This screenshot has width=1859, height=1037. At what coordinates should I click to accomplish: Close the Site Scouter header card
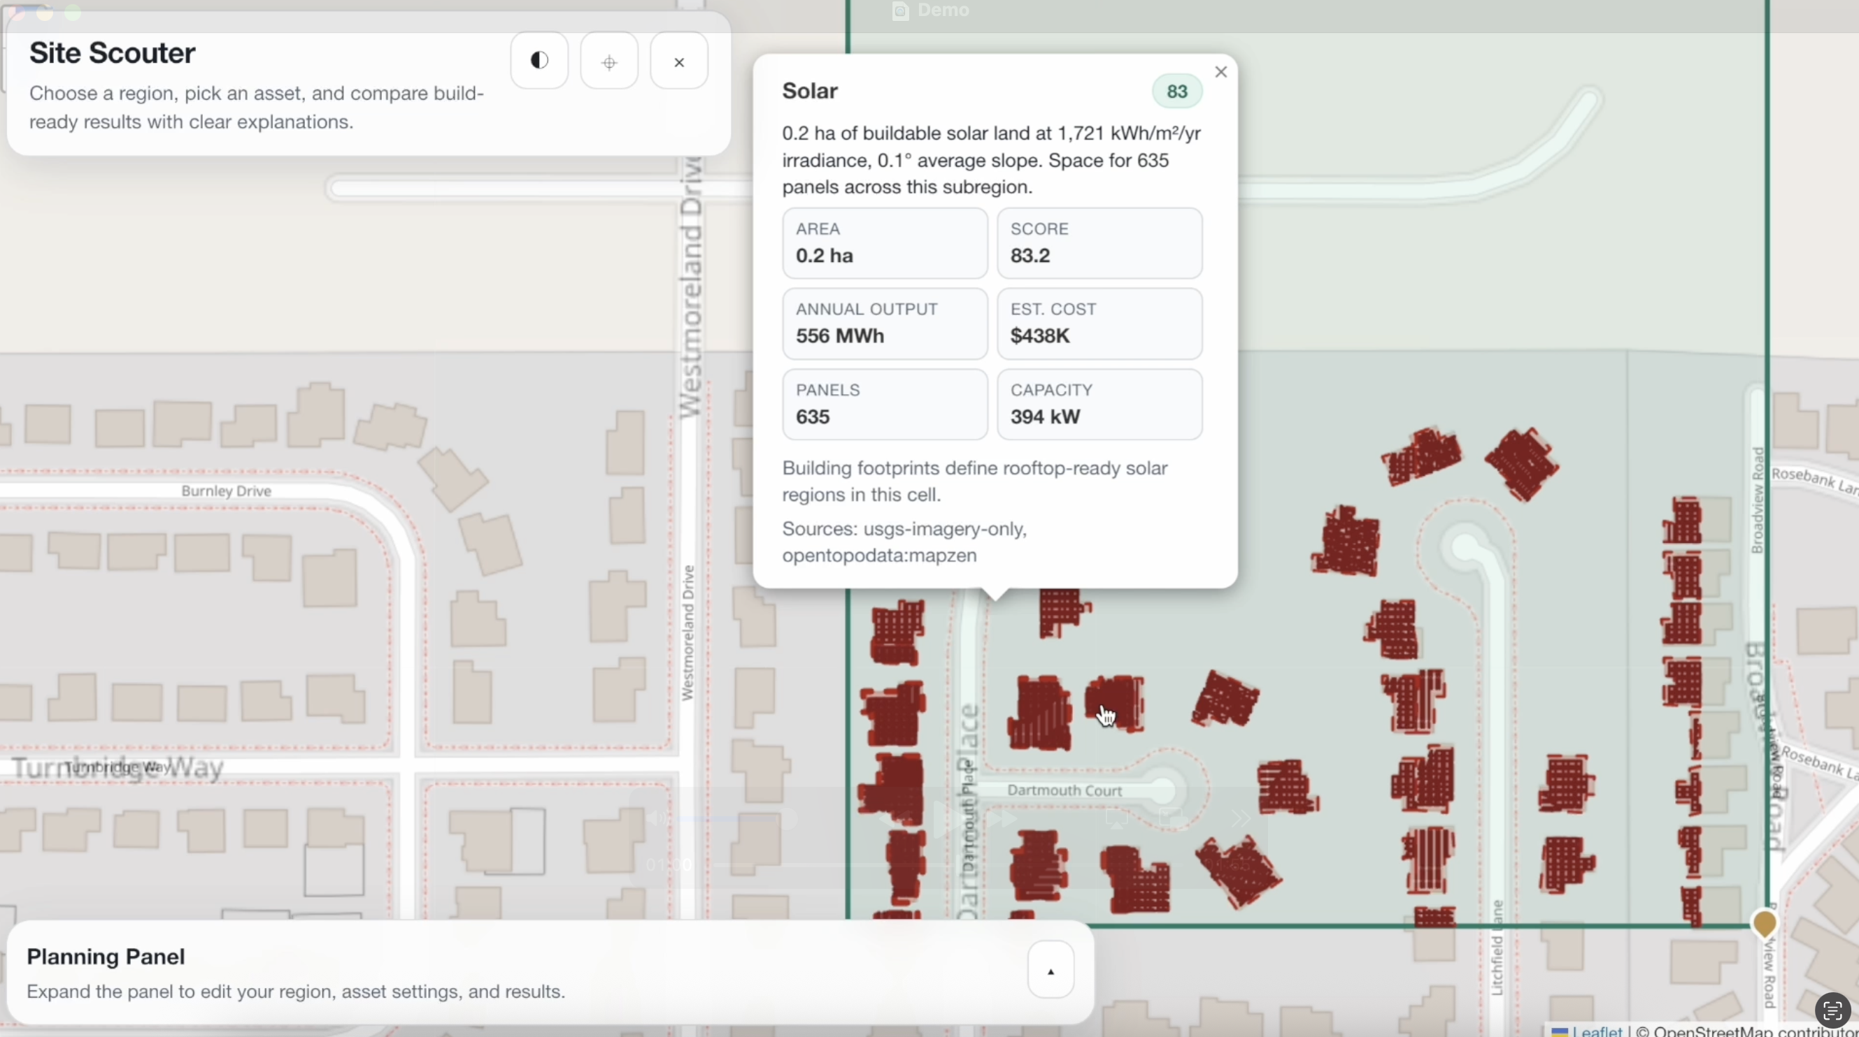point(679,62)
